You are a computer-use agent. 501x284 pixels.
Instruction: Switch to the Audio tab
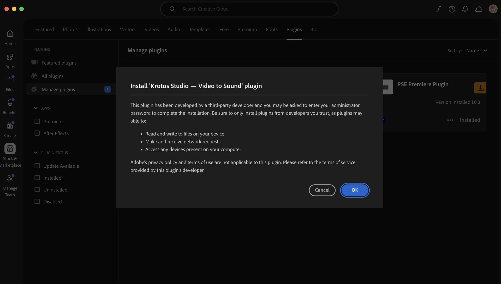coord(174,29)
